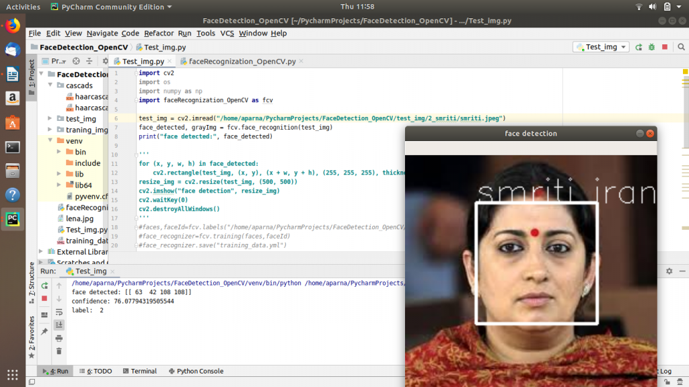Viewport: 689px width, 387px height.
Task: Collapse the FaceDetection project root
Action: click(x=42, y=74)
